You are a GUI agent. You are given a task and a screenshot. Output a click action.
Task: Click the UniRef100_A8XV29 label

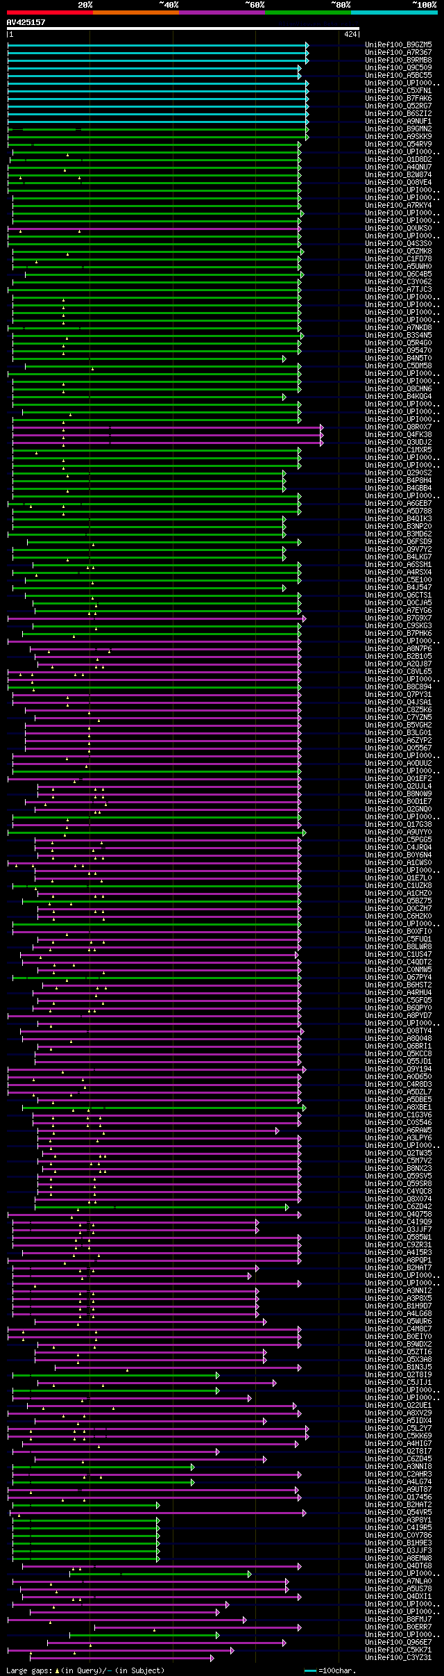point(398,1413)
